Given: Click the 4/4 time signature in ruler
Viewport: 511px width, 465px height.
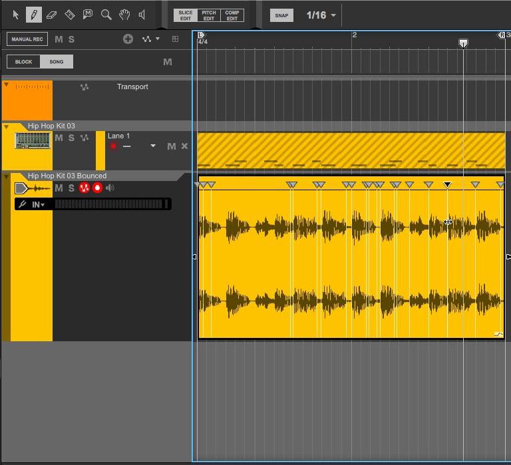Looking at the screenshot, I should click(202, 42).
